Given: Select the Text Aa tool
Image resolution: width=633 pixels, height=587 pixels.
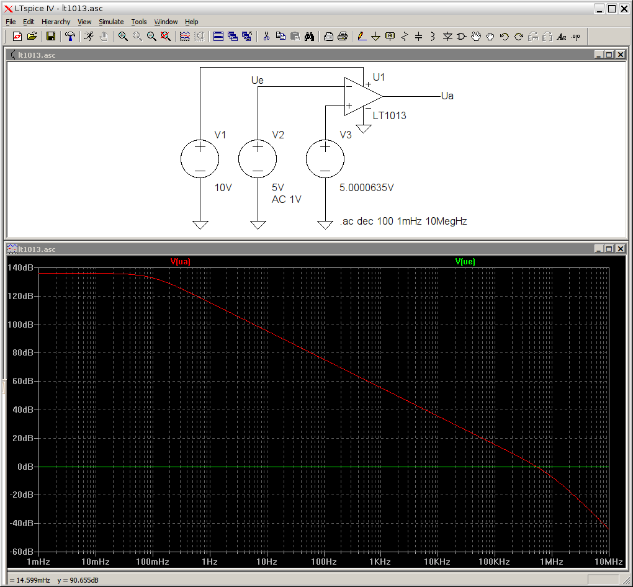Looking at the screenshot, I should 562,37.
